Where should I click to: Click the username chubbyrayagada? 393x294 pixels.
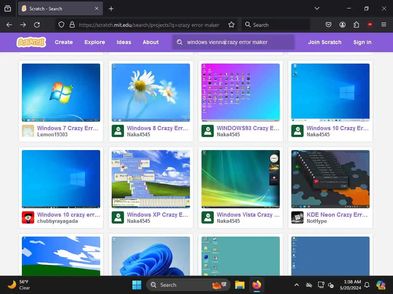tap(58, 221)
